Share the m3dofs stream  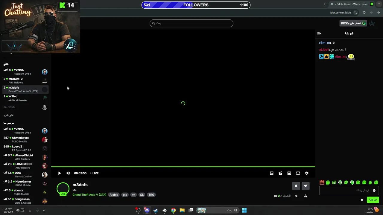[296, 196]
